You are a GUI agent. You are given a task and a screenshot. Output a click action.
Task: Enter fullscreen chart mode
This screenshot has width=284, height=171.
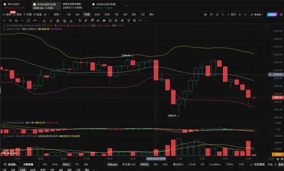pyautogui.click(x=245, y=14)
